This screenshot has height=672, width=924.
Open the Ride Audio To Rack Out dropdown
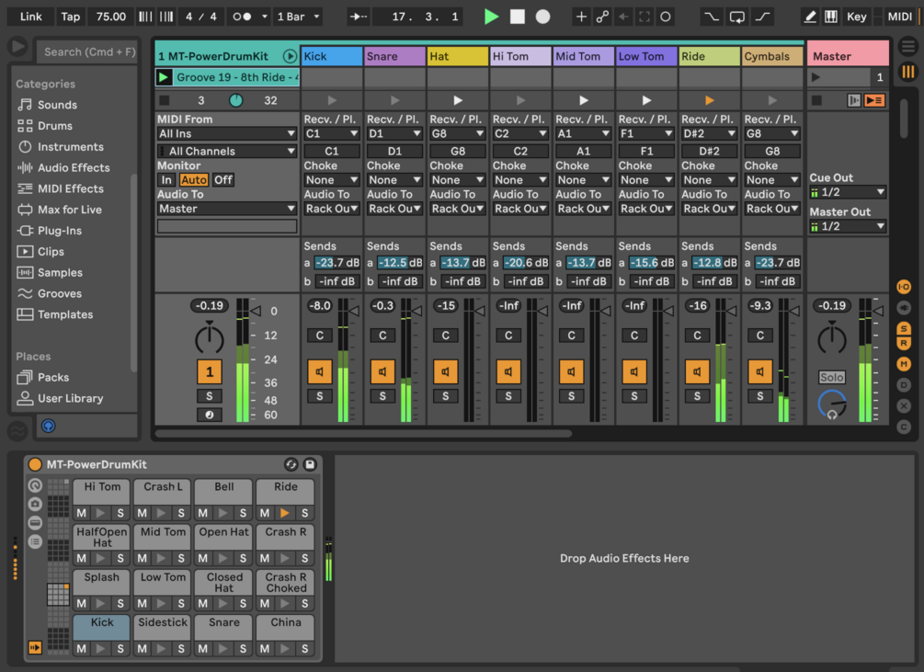710,209
